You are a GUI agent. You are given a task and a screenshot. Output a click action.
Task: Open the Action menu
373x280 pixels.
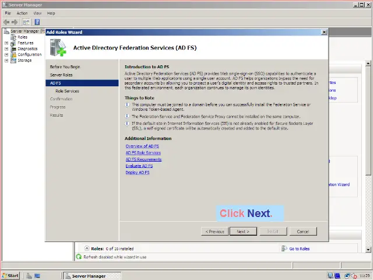[22, 13]
